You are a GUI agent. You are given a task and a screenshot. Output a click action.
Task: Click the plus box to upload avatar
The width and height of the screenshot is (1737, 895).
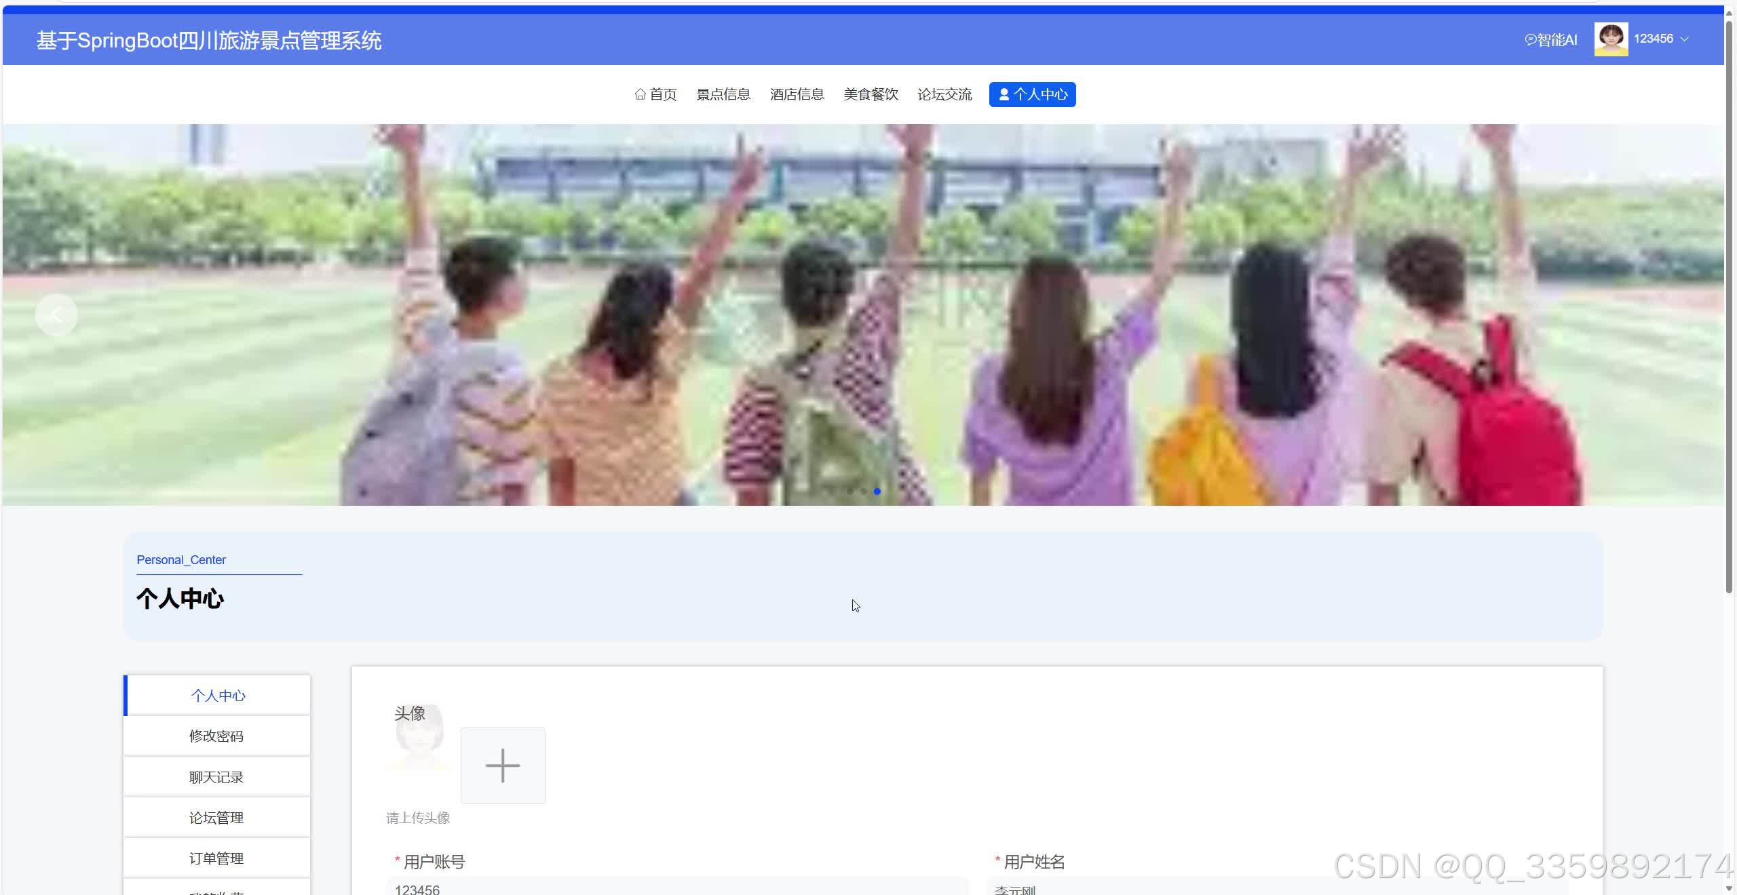(x=503, y=765)
